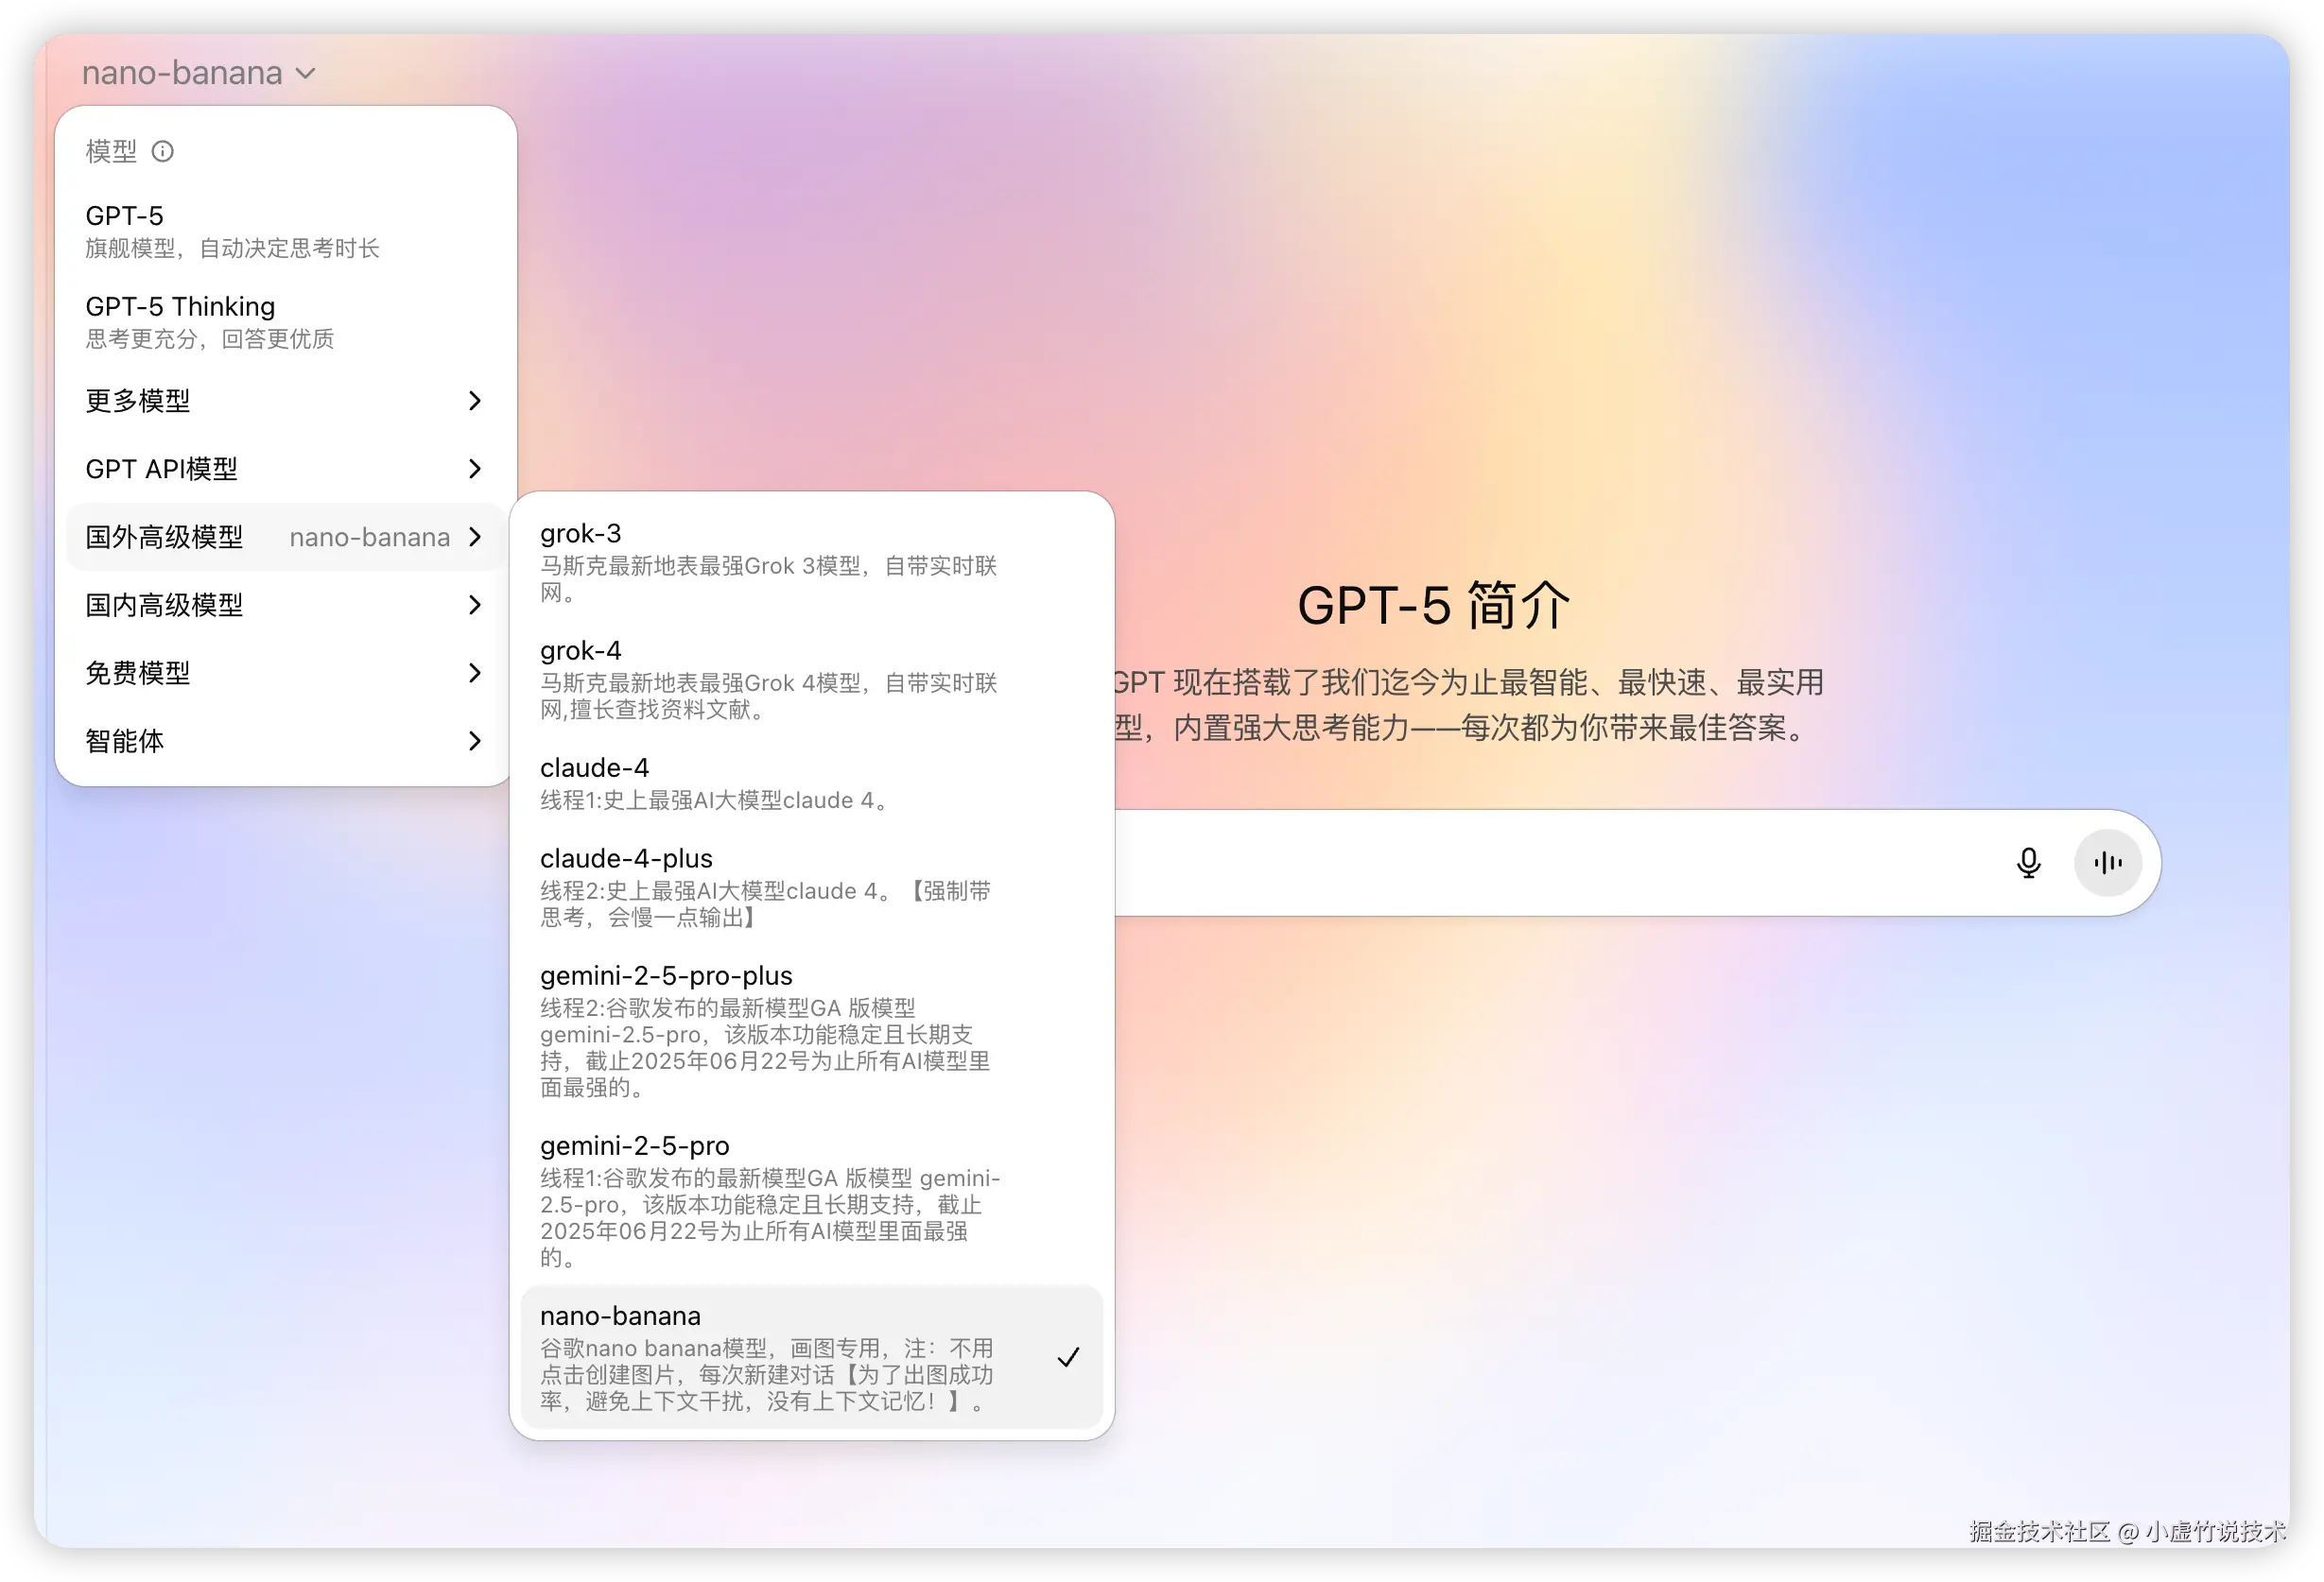
Task: Select the gemini-2-5-pro-plus entry
Action: pyautogui.click(x=667, y=975)
